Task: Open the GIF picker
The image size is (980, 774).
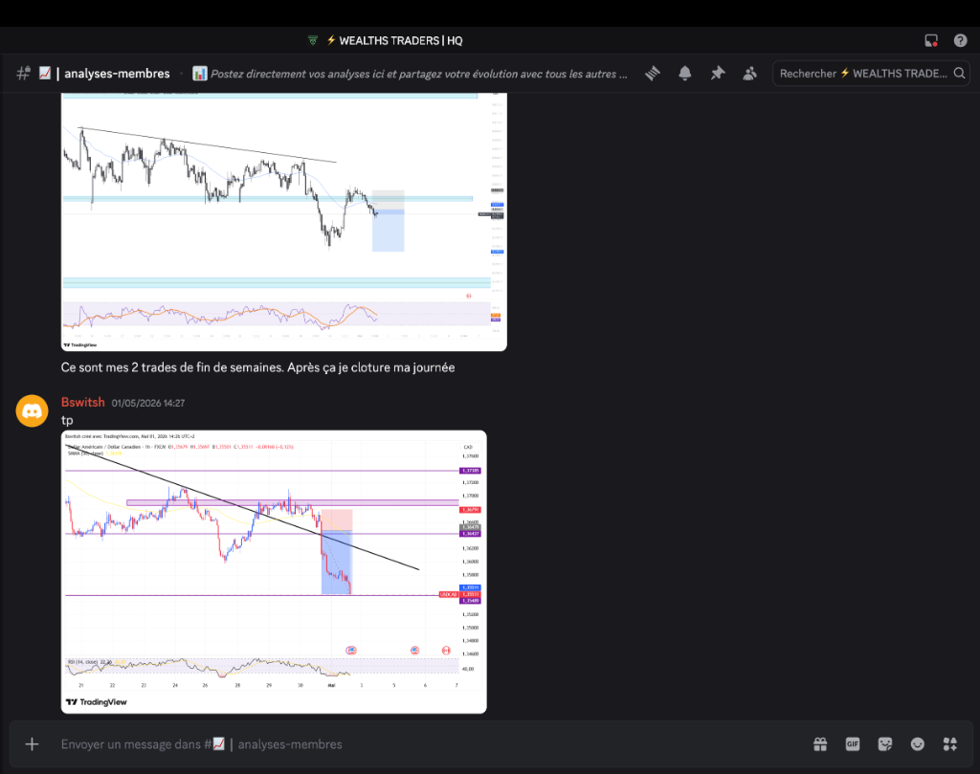Action: (853, 744)
